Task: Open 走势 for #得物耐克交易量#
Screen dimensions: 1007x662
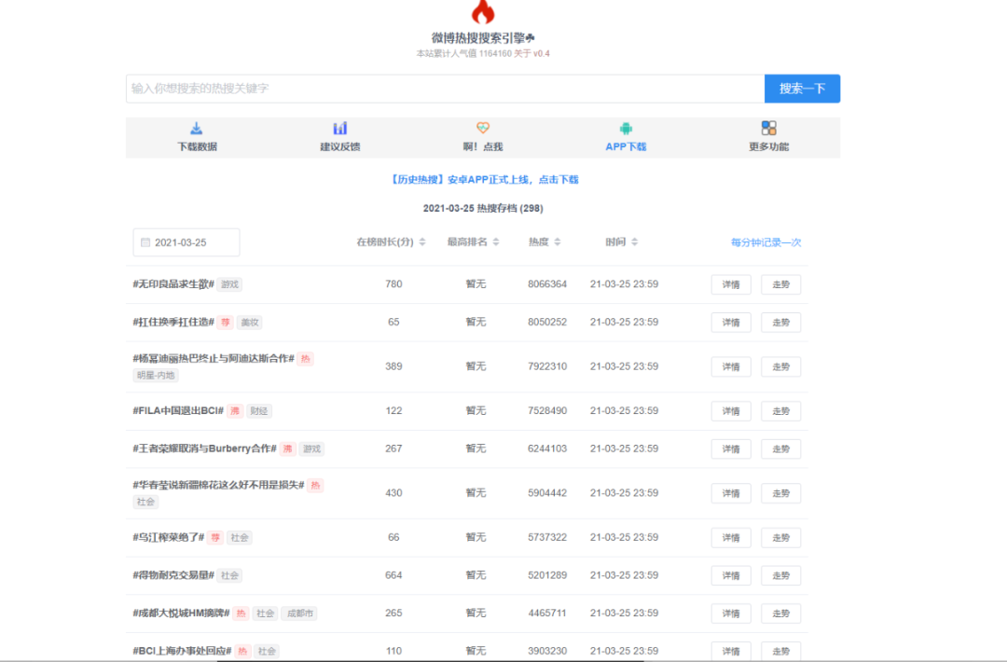Action: point(781,575)
